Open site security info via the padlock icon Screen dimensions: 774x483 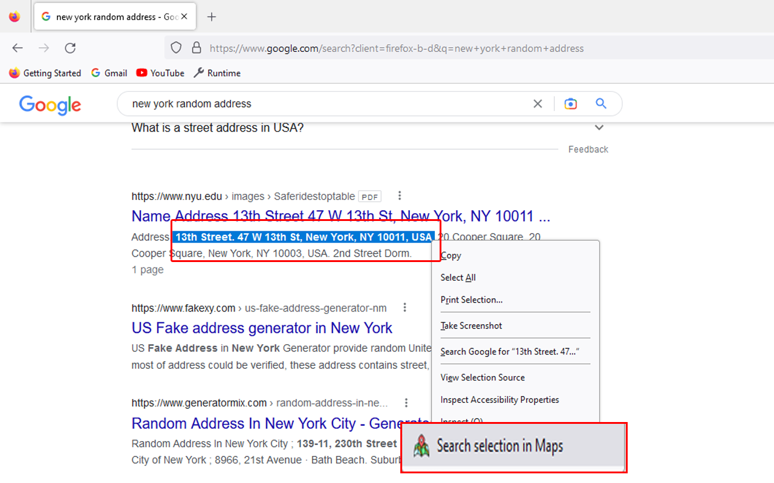pyautogui.click(x=197, y=47)
